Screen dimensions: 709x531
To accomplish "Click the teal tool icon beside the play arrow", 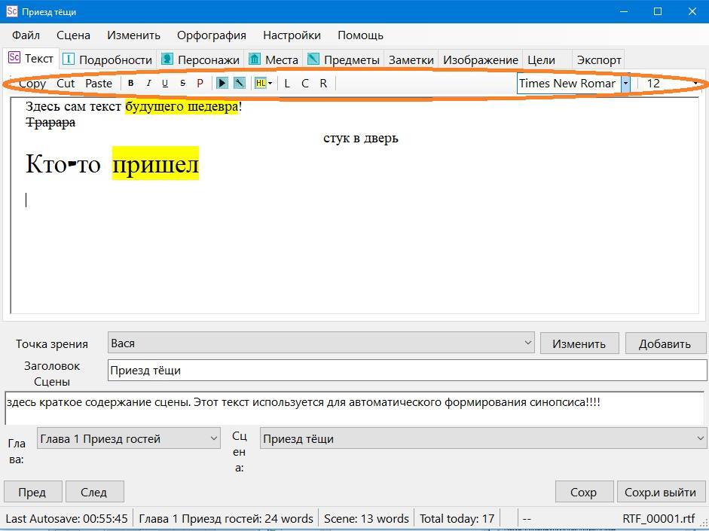I will click(x=240, y=84).
